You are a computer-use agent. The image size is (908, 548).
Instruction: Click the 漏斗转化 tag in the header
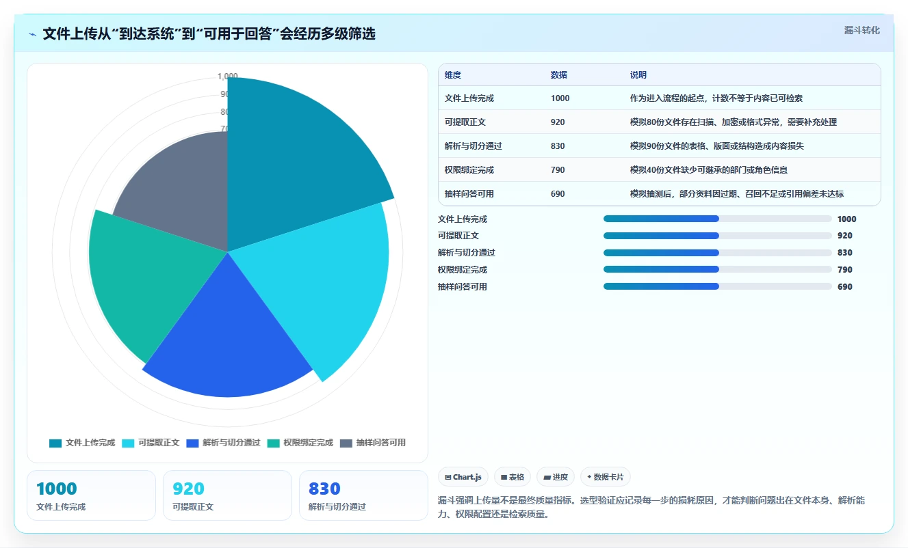861,31
